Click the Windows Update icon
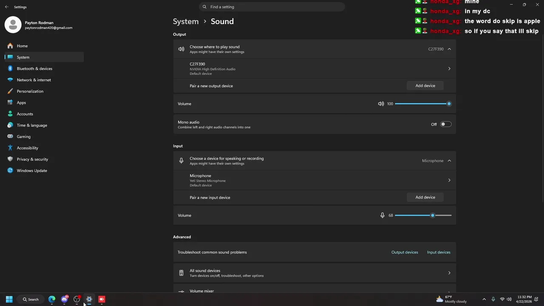This screenshot has width=544, height=306. (x=10, y=170)
